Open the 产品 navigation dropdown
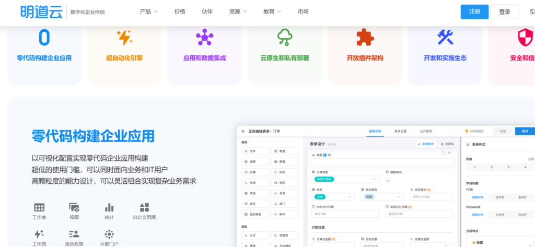Screen dimensions: 535x247 coord(148,11)
